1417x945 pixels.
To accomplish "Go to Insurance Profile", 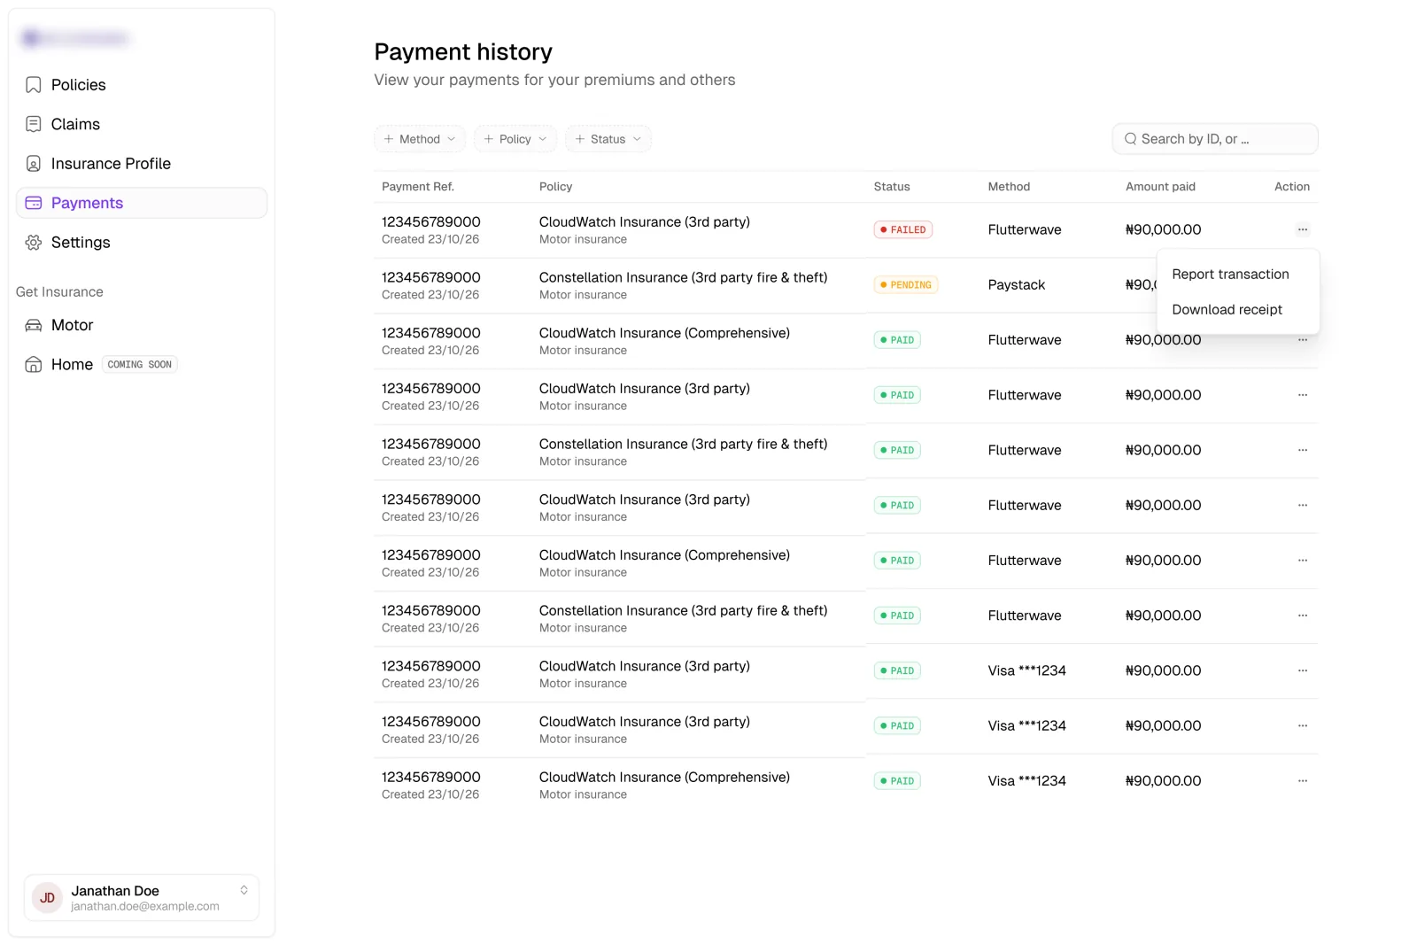I will pyautogui.click(x=142, y=164).
